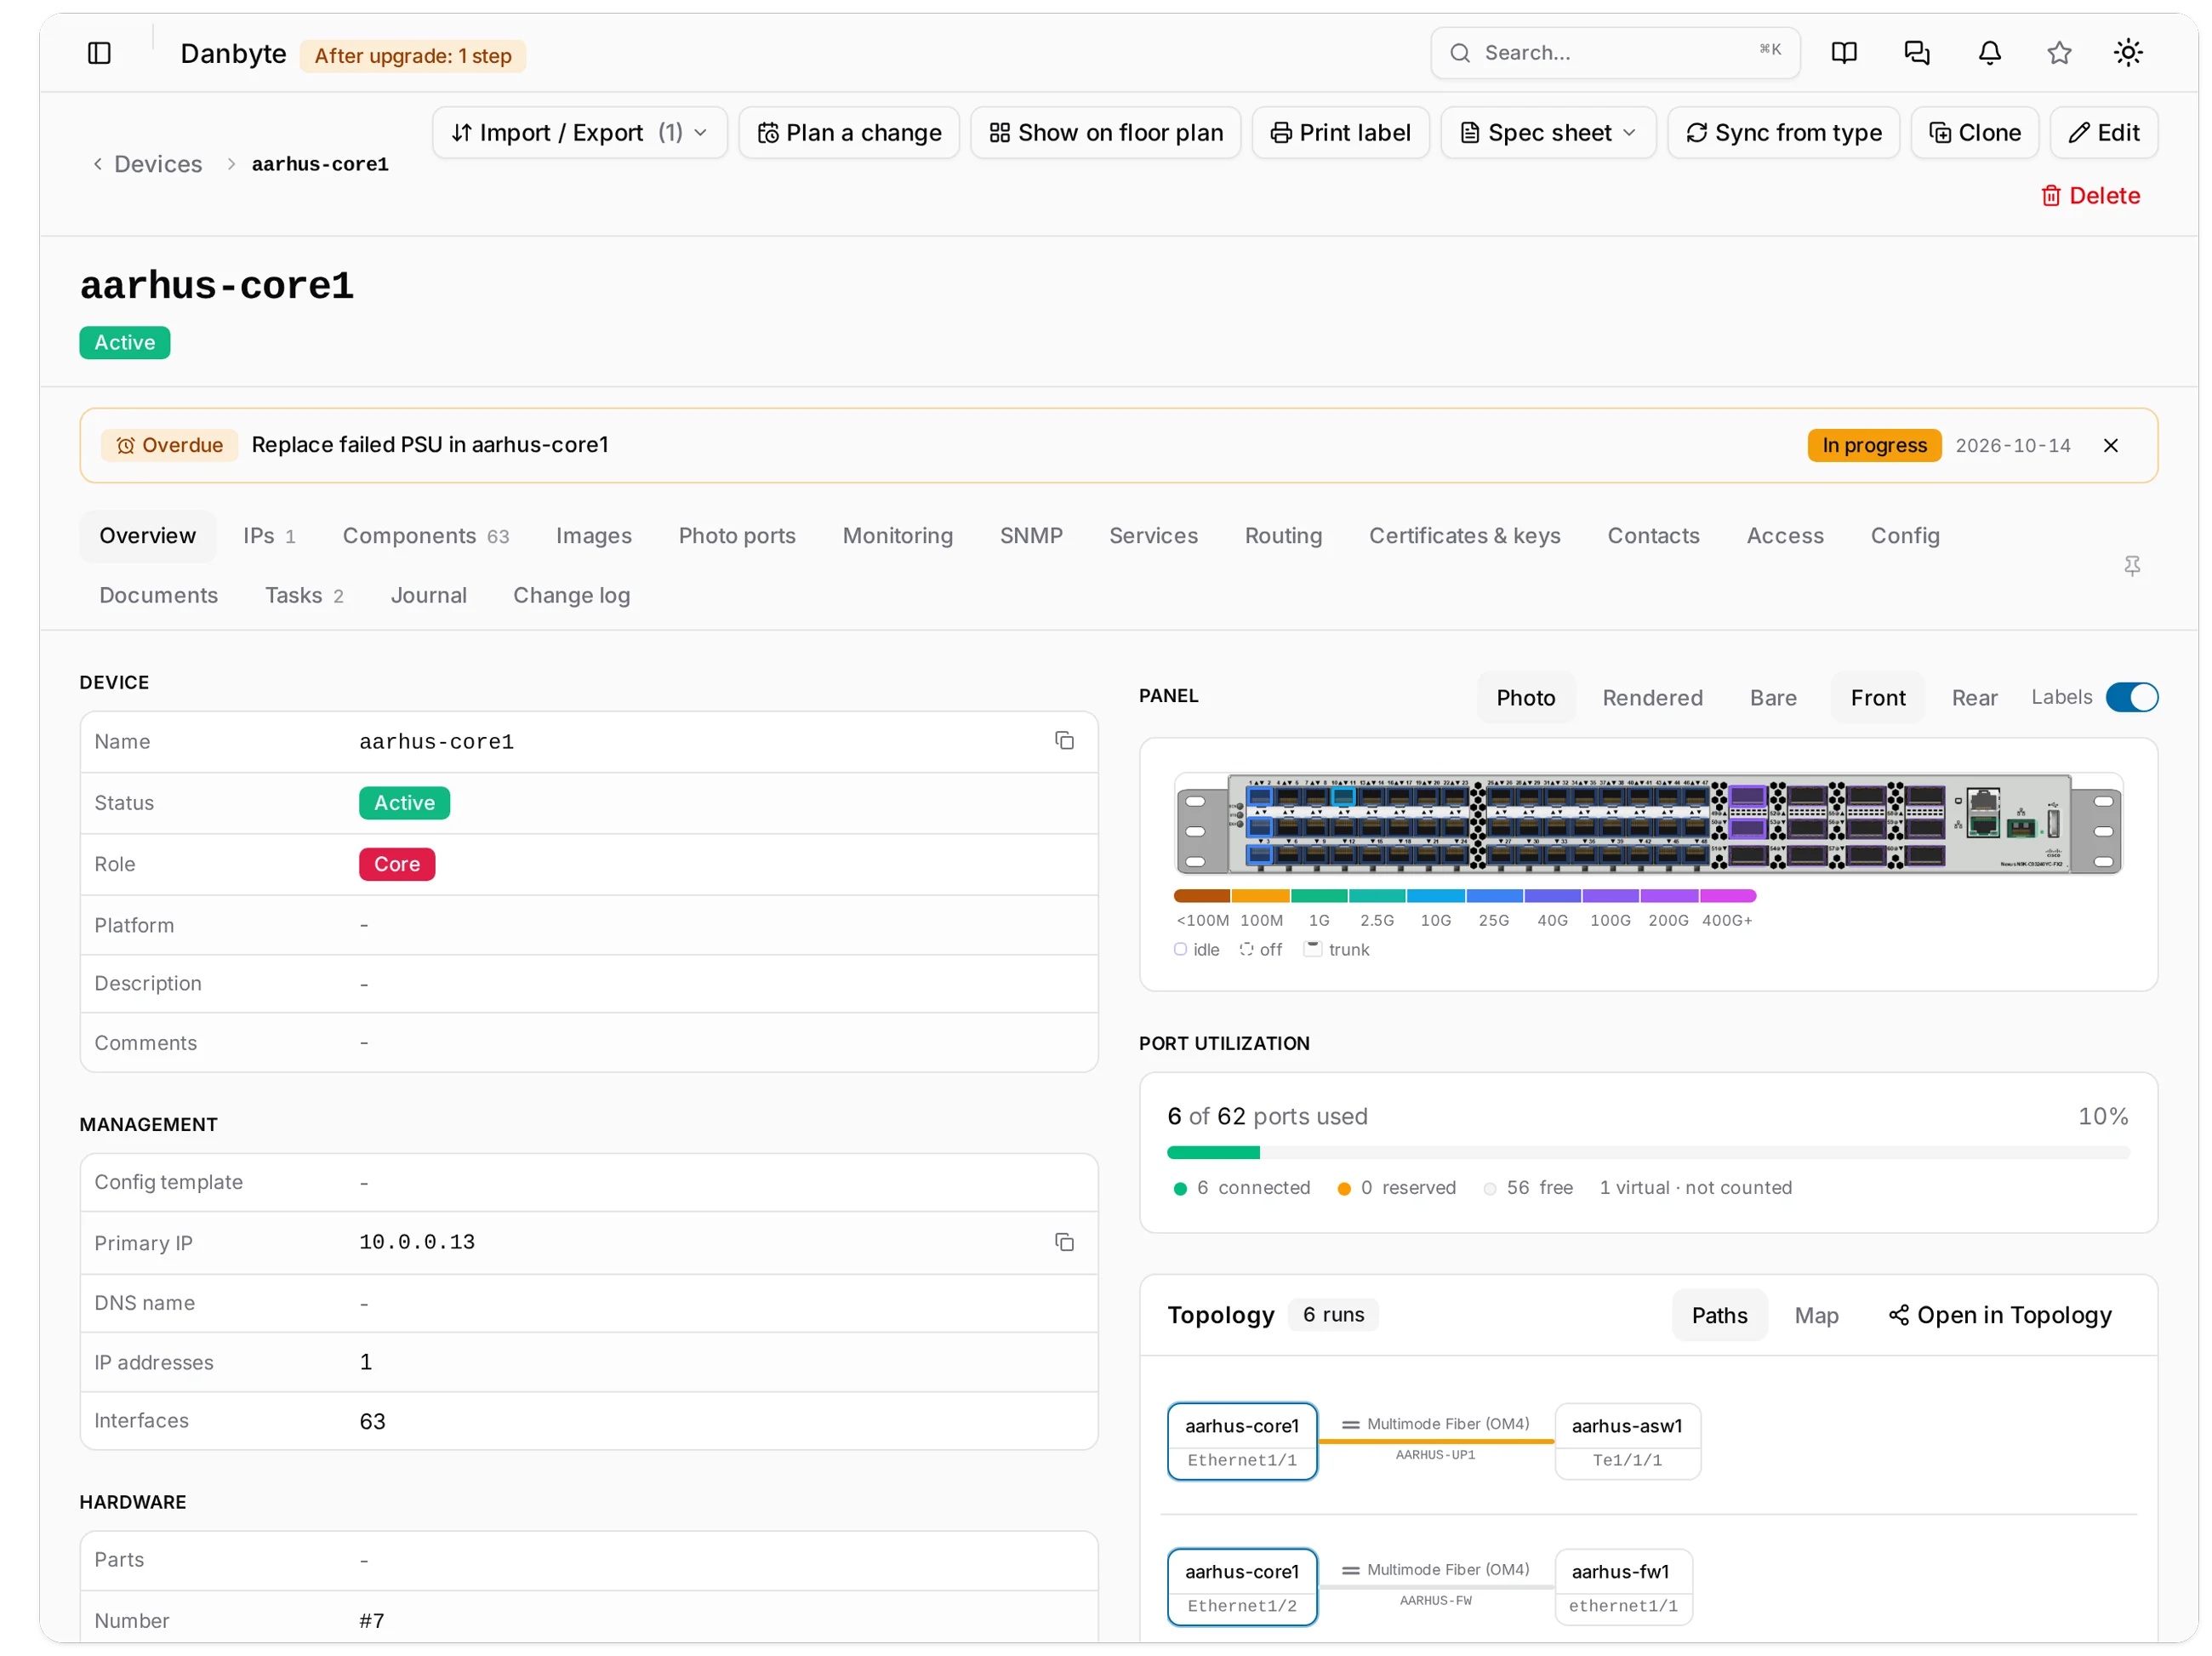Star this device as favorite
Image resolution: width=2212 pixels, height=1656 pixels.
tap(2059, 53)
